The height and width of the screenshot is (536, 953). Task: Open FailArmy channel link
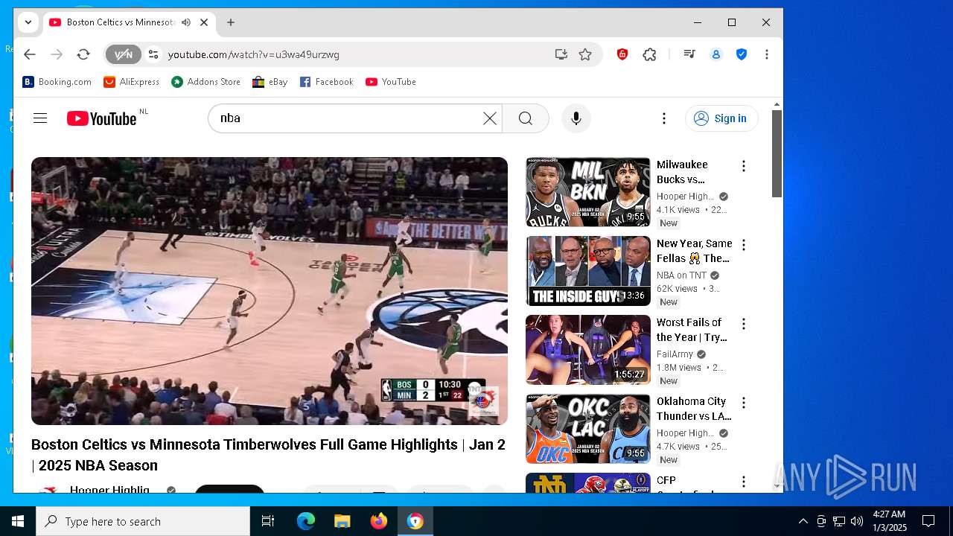pyautogui.click(x=675, y=354)
